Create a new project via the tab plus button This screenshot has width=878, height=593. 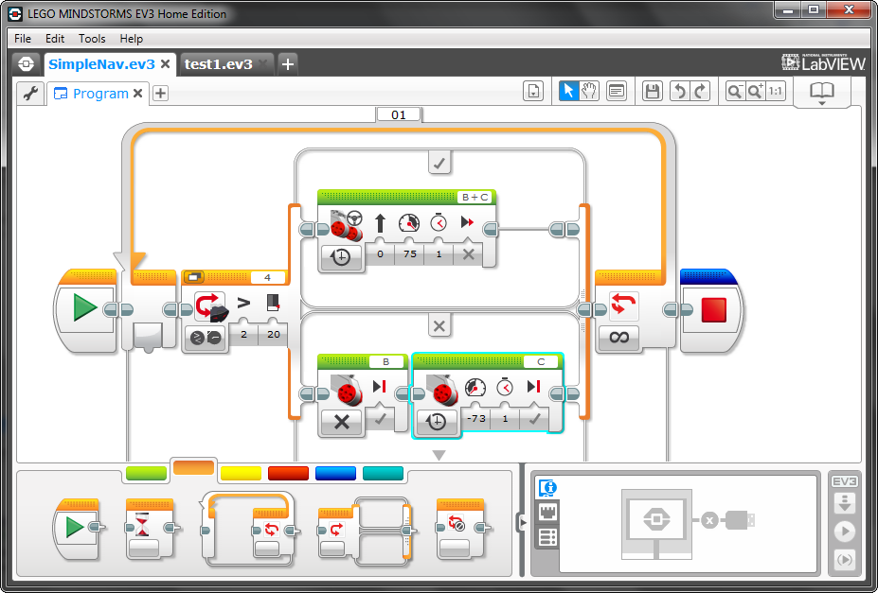(286, 64)
